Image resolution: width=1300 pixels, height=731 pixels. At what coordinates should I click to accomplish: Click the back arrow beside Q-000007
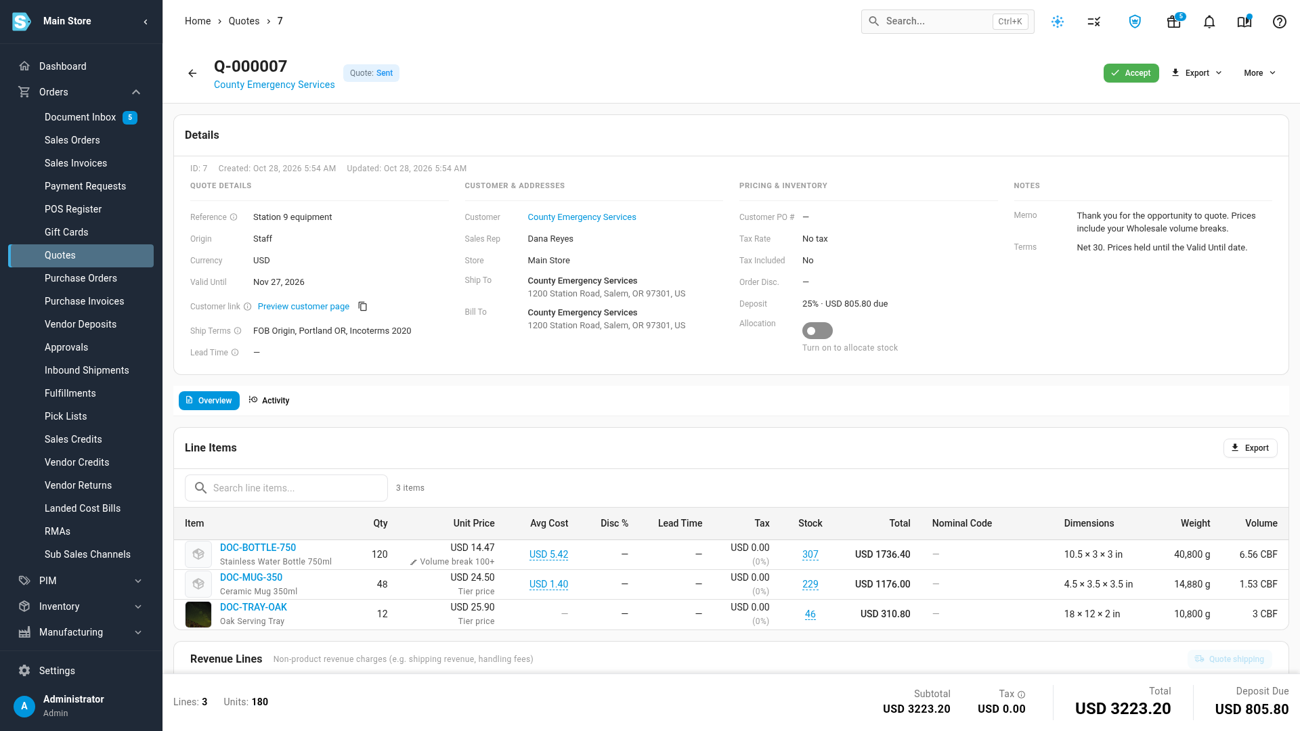pos(192,73)
